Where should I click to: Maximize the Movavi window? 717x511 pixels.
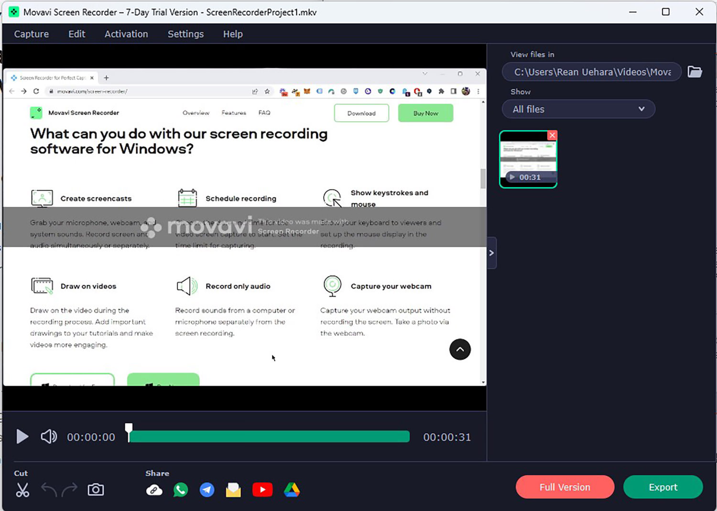pyautogui.click(x=665, y=12)
